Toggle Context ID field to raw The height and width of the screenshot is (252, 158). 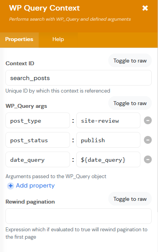pyautogui.click(x=130, y=61)
